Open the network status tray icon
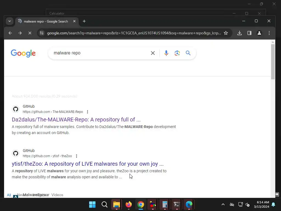This screenshot has height=211, width=281. [x=240, y=204]
